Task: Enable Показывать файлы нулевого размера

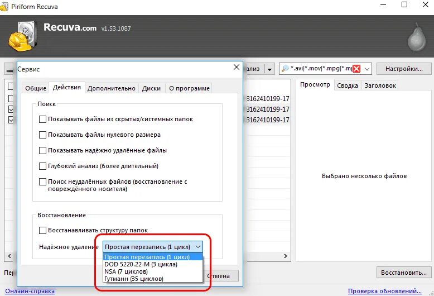Action: click(42, 135)
